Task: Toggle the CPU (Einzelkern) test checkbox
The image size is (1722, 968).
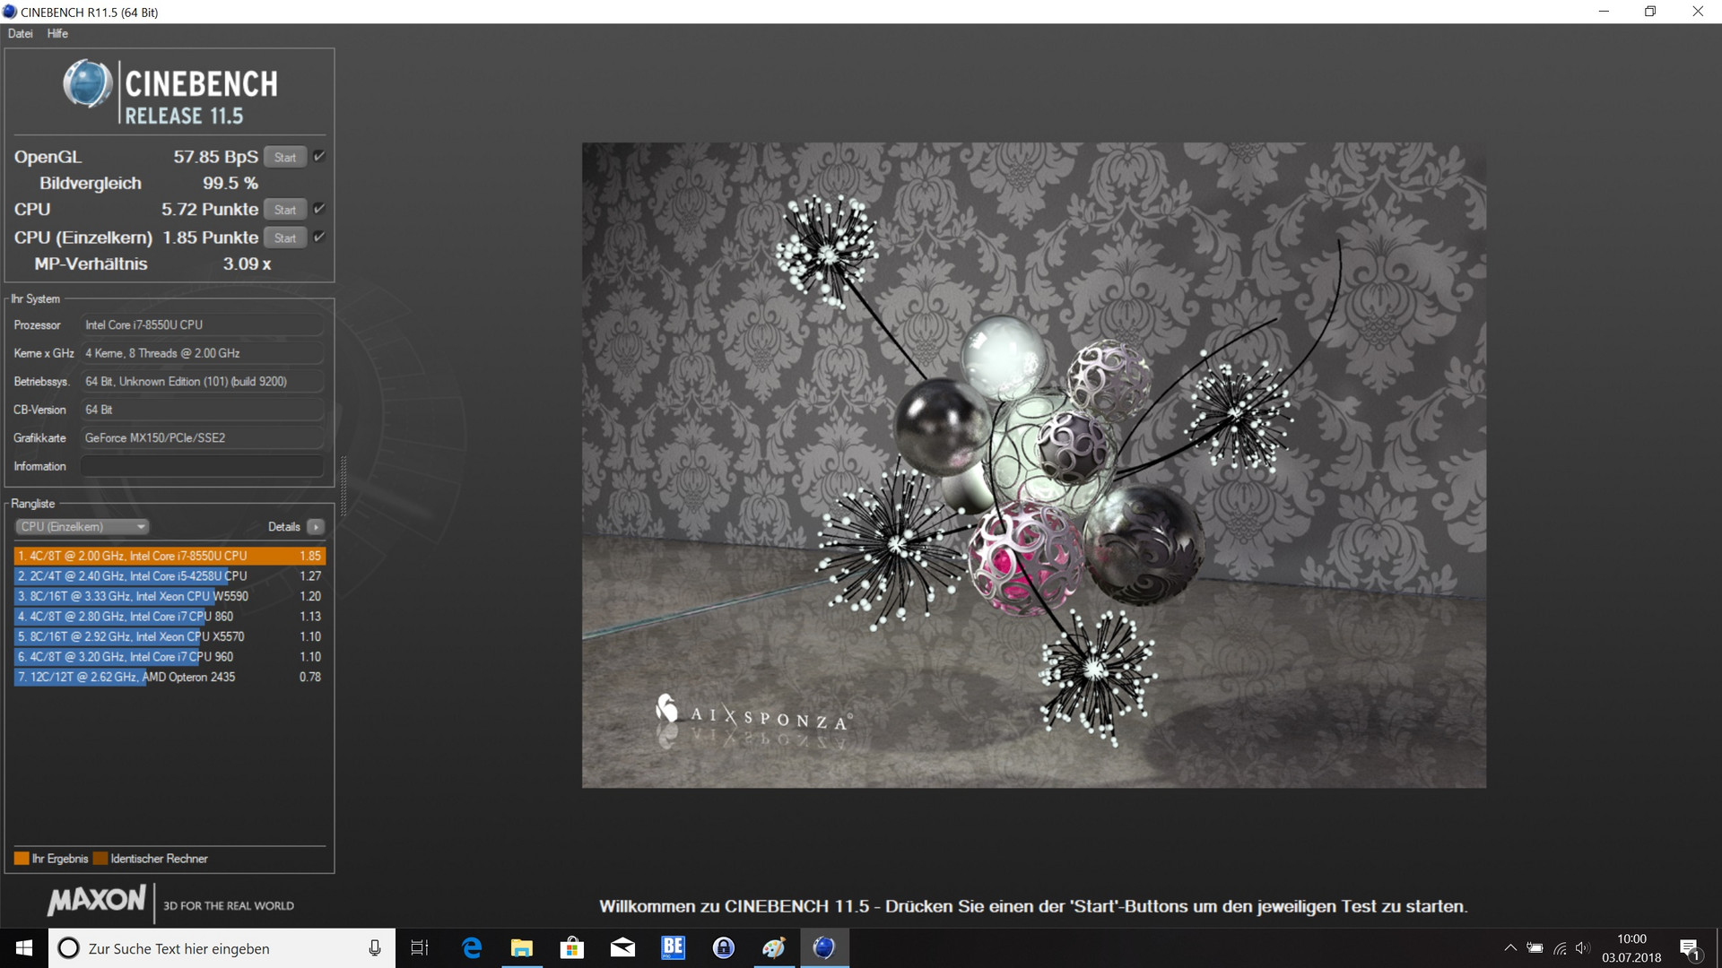Action: (x=319, y=238)
